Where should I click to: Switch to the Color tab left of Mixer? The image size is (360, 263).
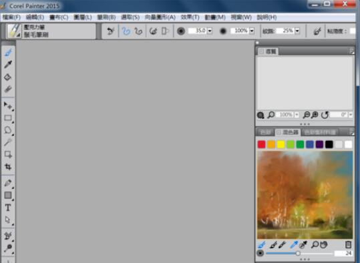tap(265, 132)
